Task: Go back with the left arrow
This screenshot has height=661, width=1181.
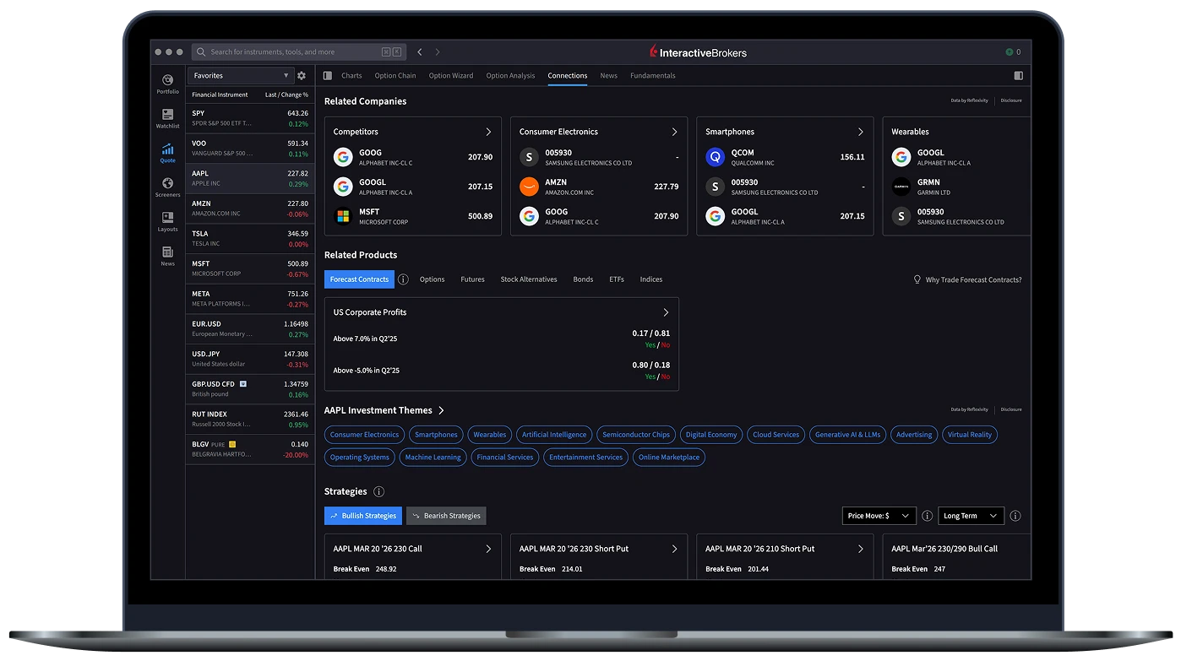Action: coord(420,52)
